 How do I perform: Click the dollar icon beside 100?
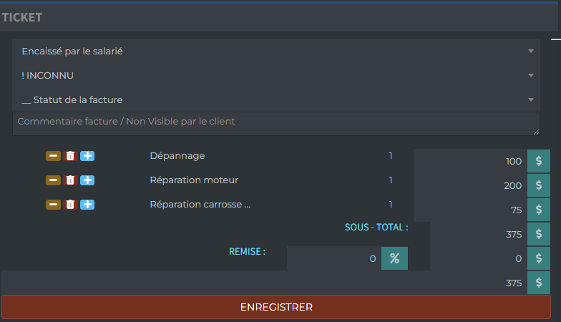pyautogui.click(x=538, y=161)
